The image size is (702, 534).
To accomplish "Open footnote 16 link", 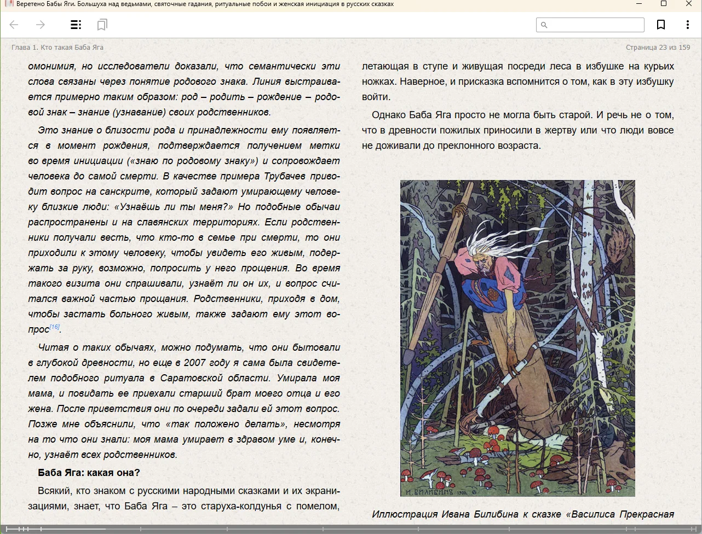I will coord(54,327).
